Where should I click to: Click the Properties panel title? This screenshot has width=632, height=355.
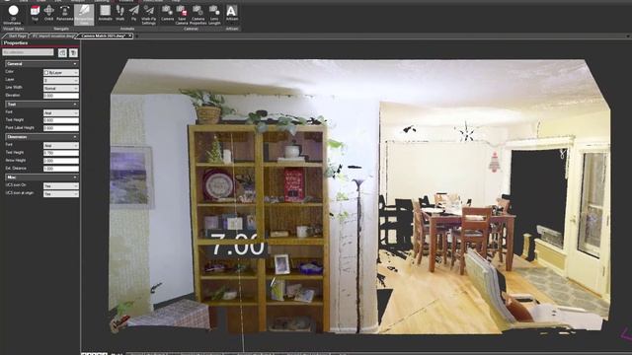tap(16, 43)
